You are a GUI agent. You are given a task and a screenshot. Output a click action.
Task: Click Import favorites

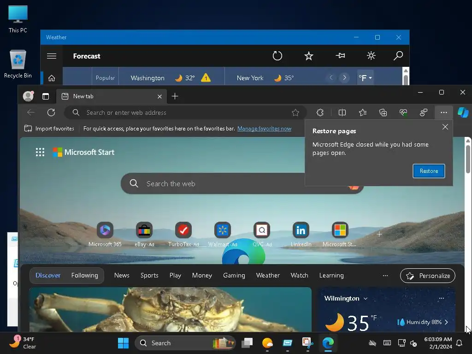(x=49, y=129)
